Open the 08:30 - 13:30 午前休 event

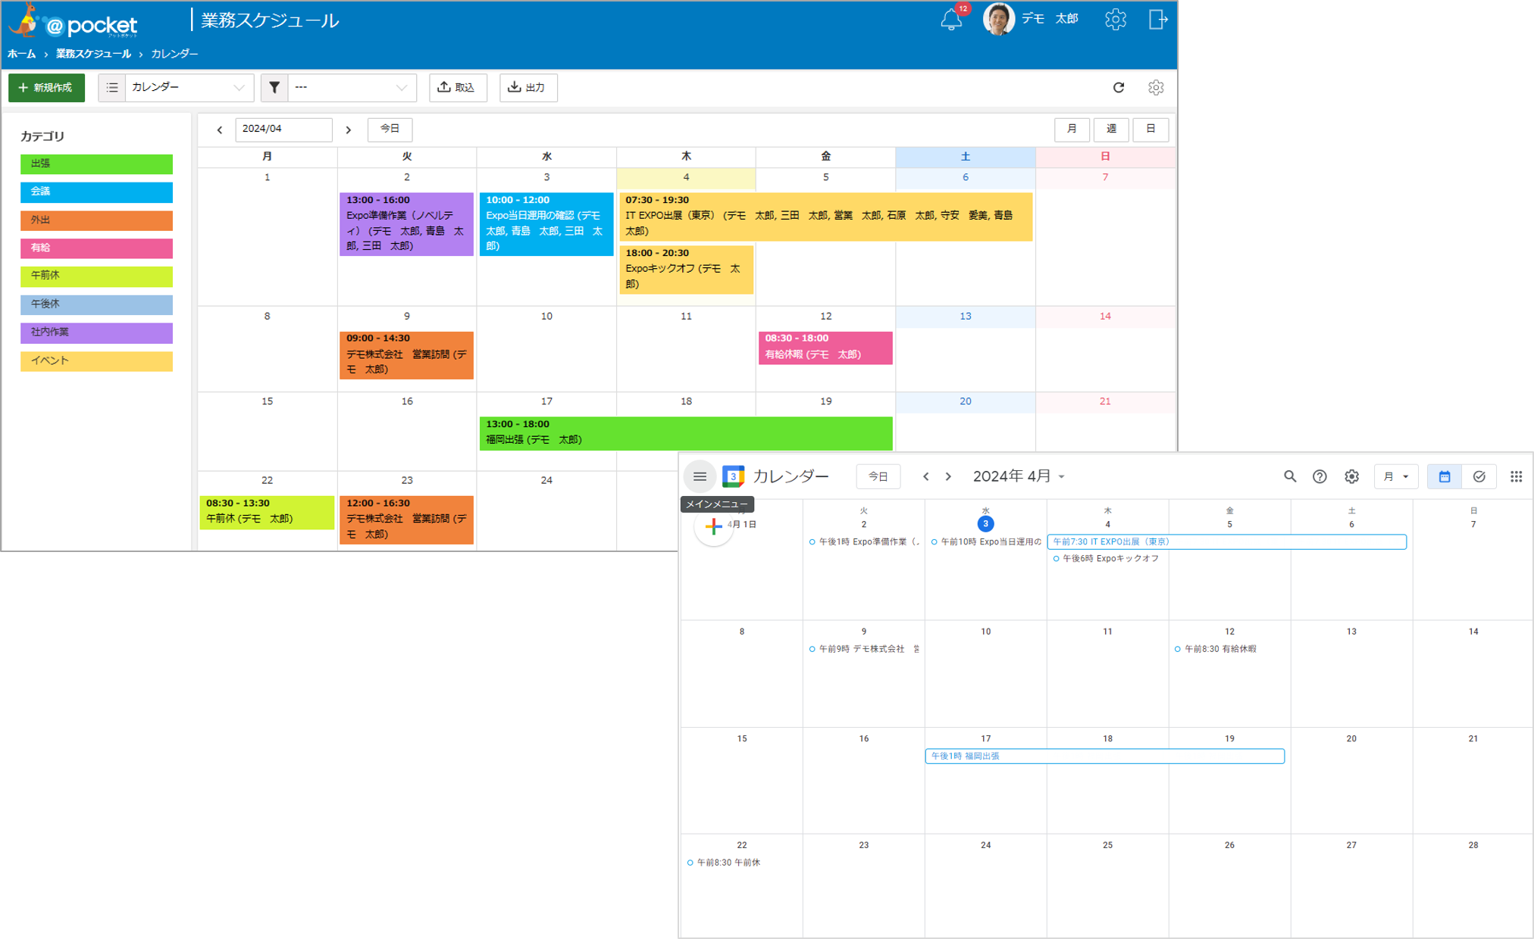click(x=267, y=512)
